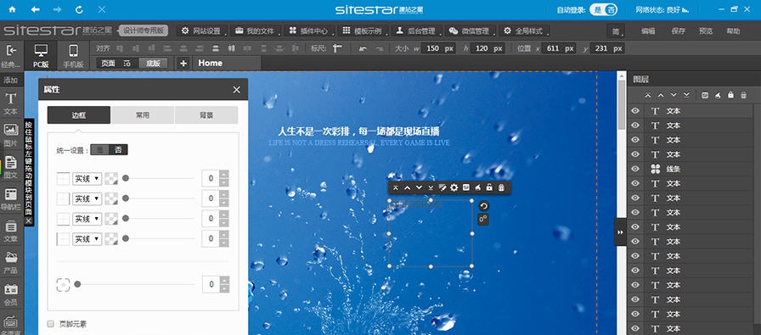The width and height of the screenshot is (761, 335).
Task: Click the lock icon in 图层 toolbar
Action: coord(730,95)
